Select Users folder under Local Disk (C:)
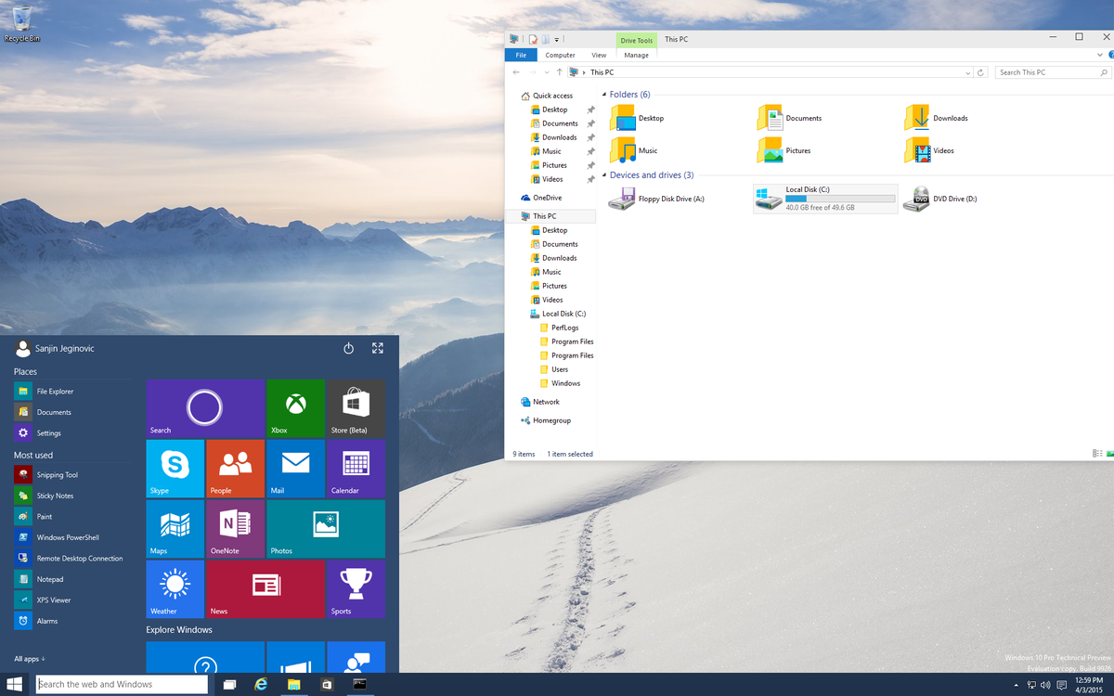1114x696 pixels. tap(553, 369)
